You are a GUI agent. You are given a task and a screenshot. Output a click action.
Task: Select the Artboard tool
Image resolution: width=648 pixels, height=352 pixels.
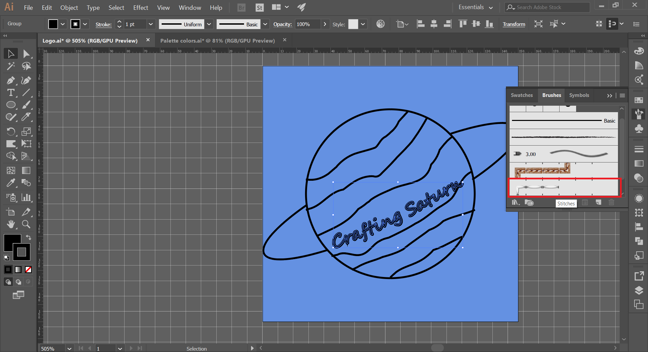point(11,212)
